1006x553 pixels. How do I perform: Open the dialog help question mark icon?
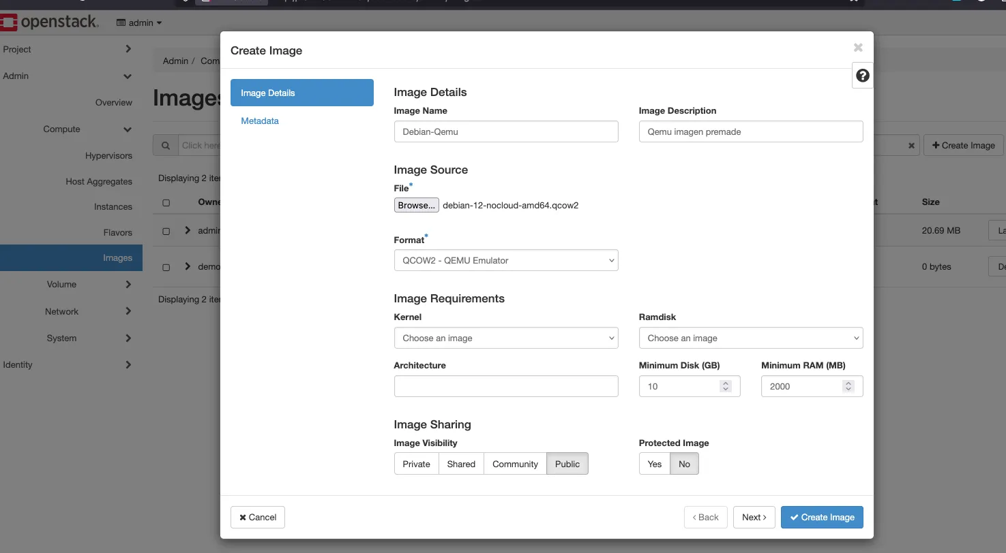tap(862, 75)
